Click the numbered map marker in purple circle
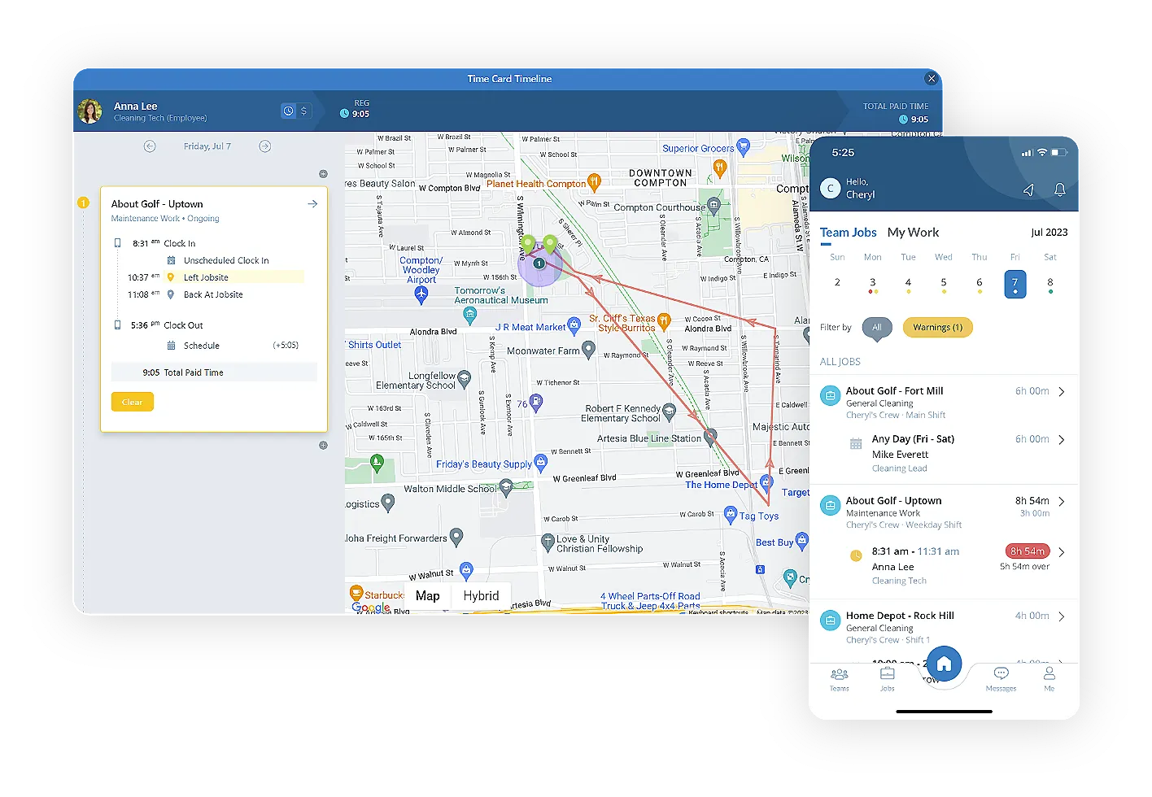The width and height of the screenshot is (1152, 797). [539, 263]
